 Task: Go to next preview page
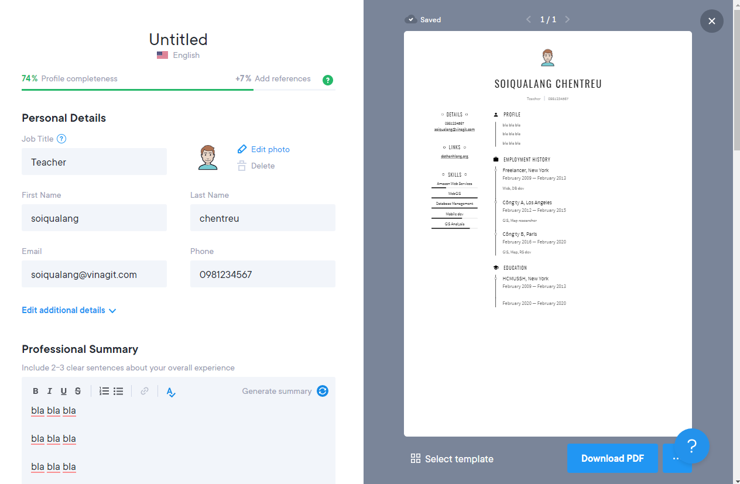567,20
